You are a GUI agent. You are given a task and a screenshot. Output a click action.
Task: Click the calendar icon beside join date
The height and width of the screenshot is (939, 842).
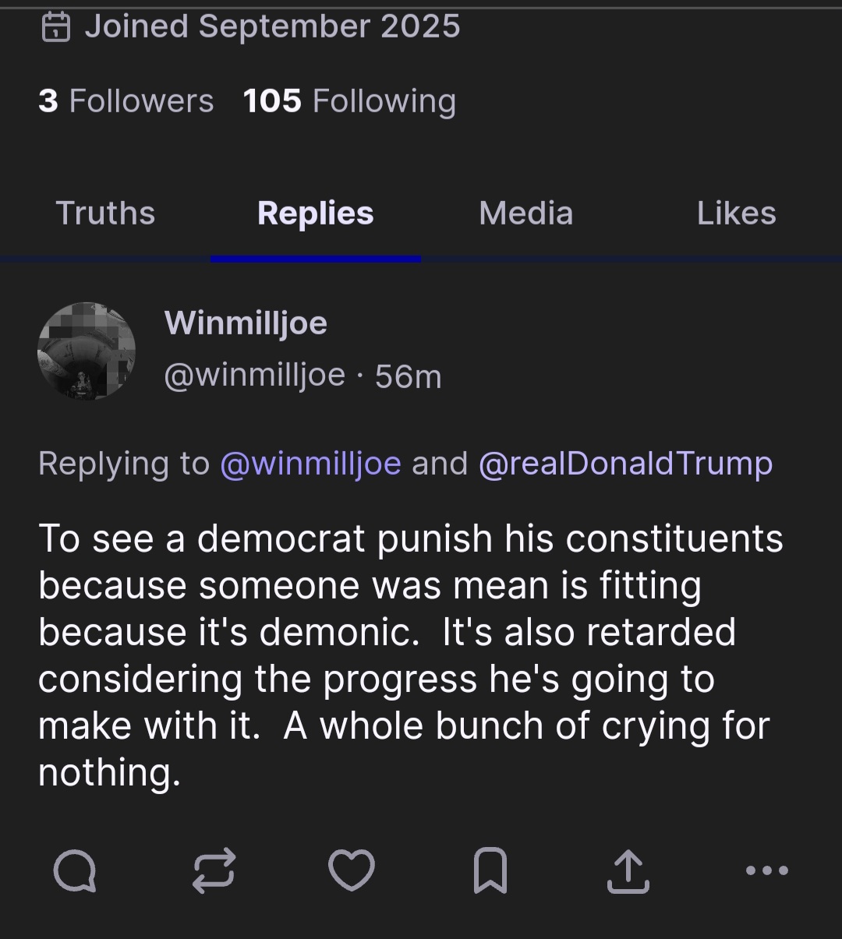coord(55,27)
